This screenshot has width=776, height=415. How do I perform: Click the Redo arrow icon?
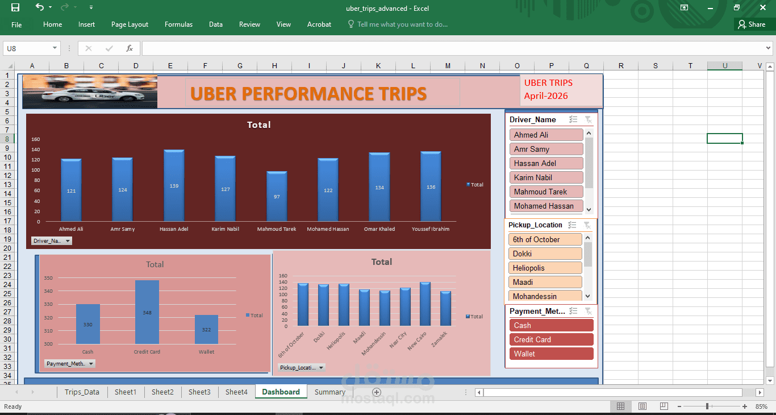pos(65,7)
